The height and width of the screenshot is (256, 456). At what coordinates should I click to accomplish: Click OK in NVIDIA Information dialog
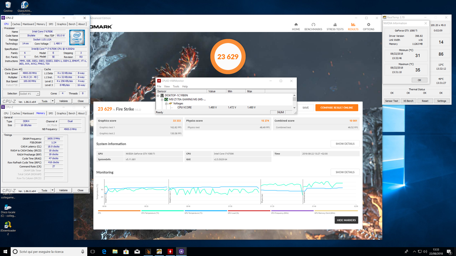point(419,80)
